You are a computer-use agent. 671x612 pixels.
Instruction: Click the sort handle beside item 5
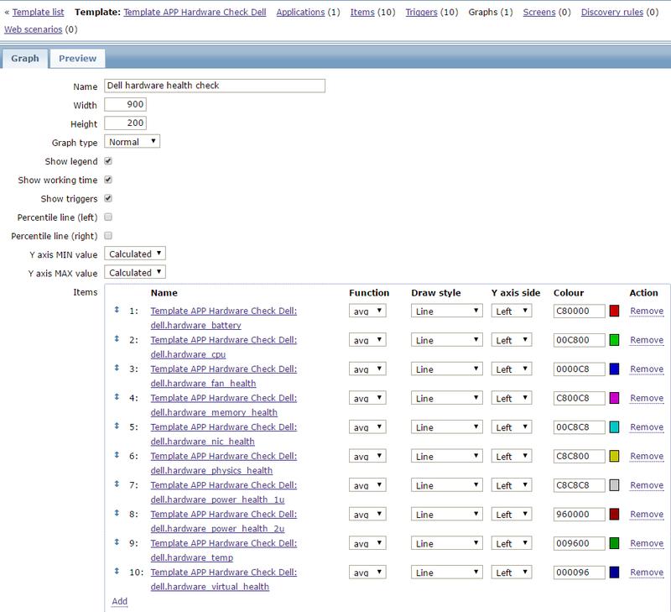(x=117, y=426)
